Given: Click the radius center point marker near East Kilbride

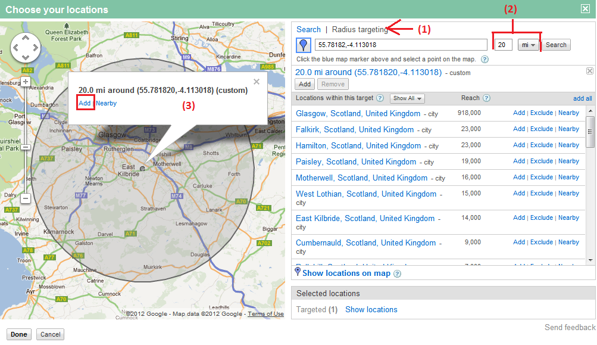Looking at the screenshot, I should click(x=142, y=169).
